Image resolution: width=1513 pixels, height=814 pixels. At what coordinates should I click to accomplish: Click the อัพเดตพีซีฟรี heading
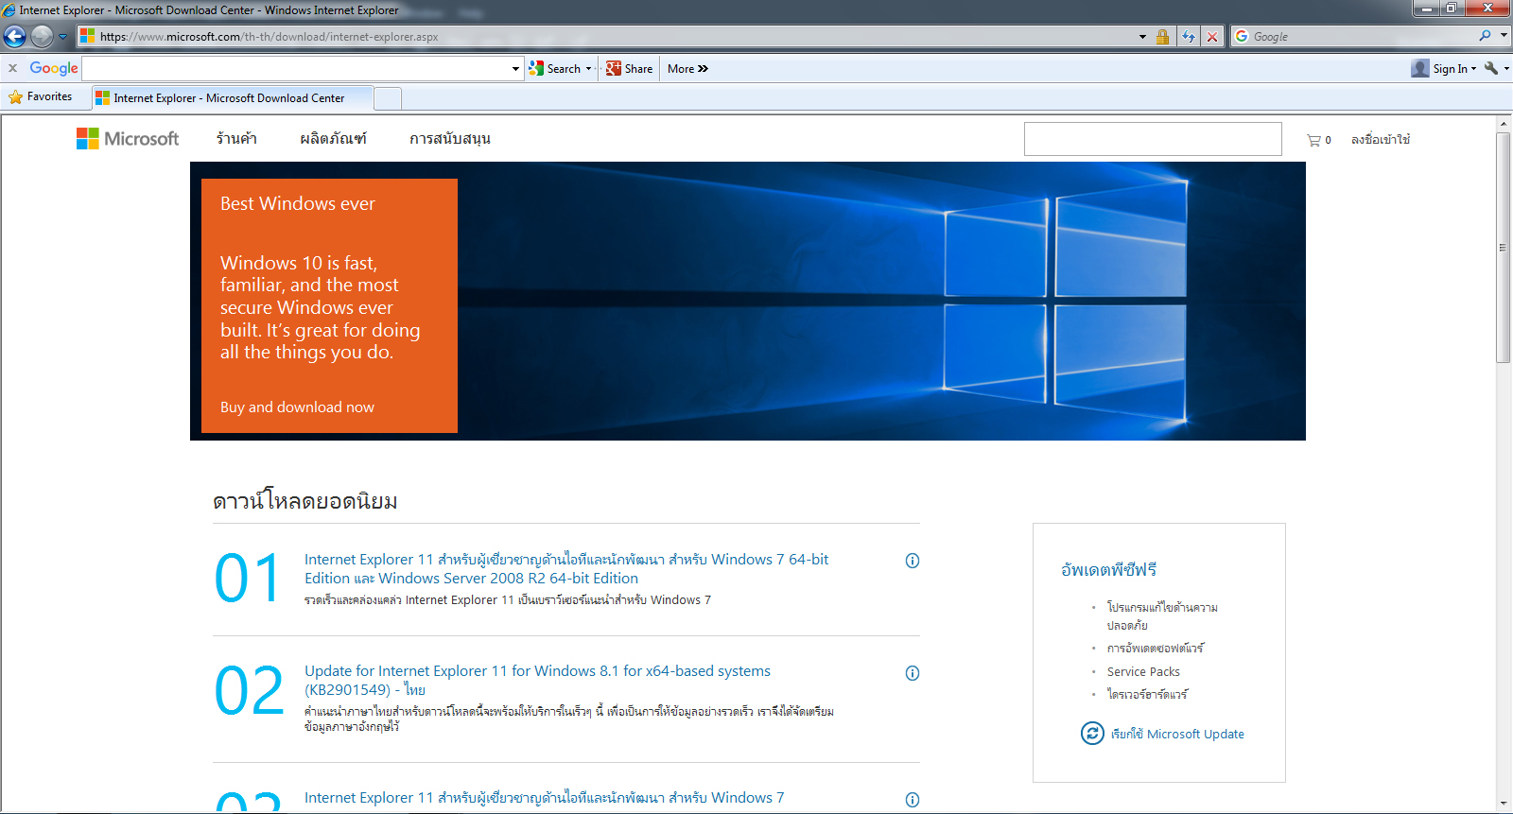(1108, 570)
